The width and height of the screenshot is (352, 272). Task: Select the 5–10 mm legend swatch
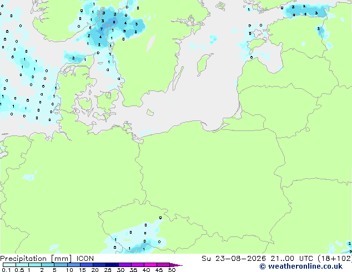tap(61, 265)
